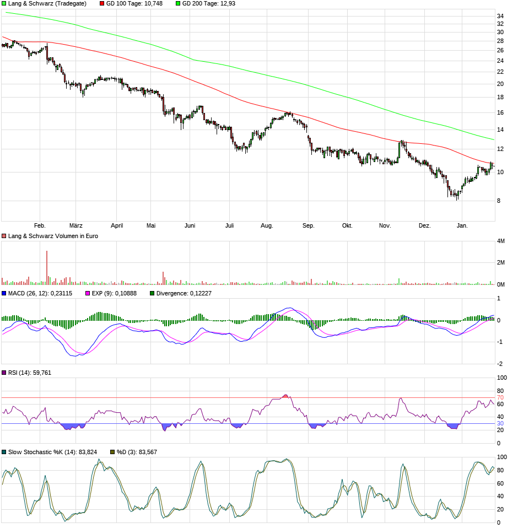This screenshot has width=518, height=528.
Task: Click the 'Divergence: 0,12227' label
Action: 184,294
